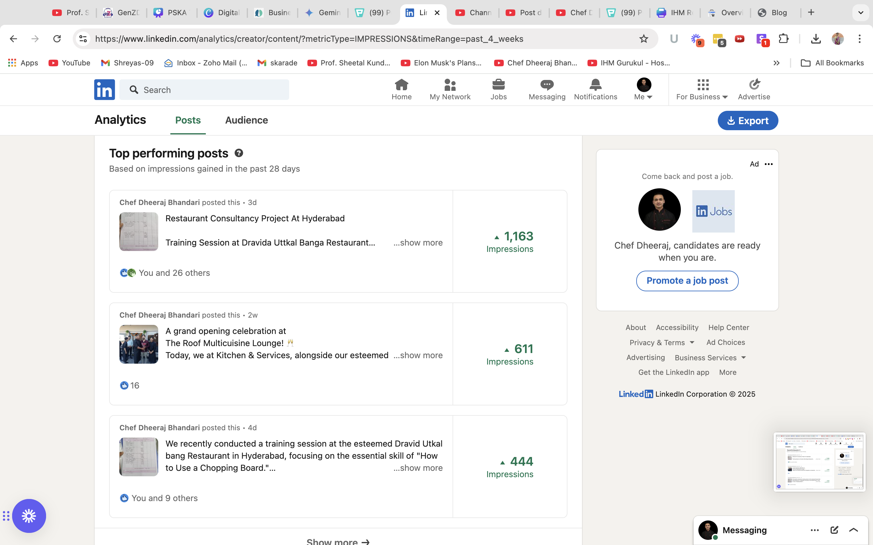Expand show more on grand opening post
The width and height of the screenshot is (873, 545).
tap(418, 355)
